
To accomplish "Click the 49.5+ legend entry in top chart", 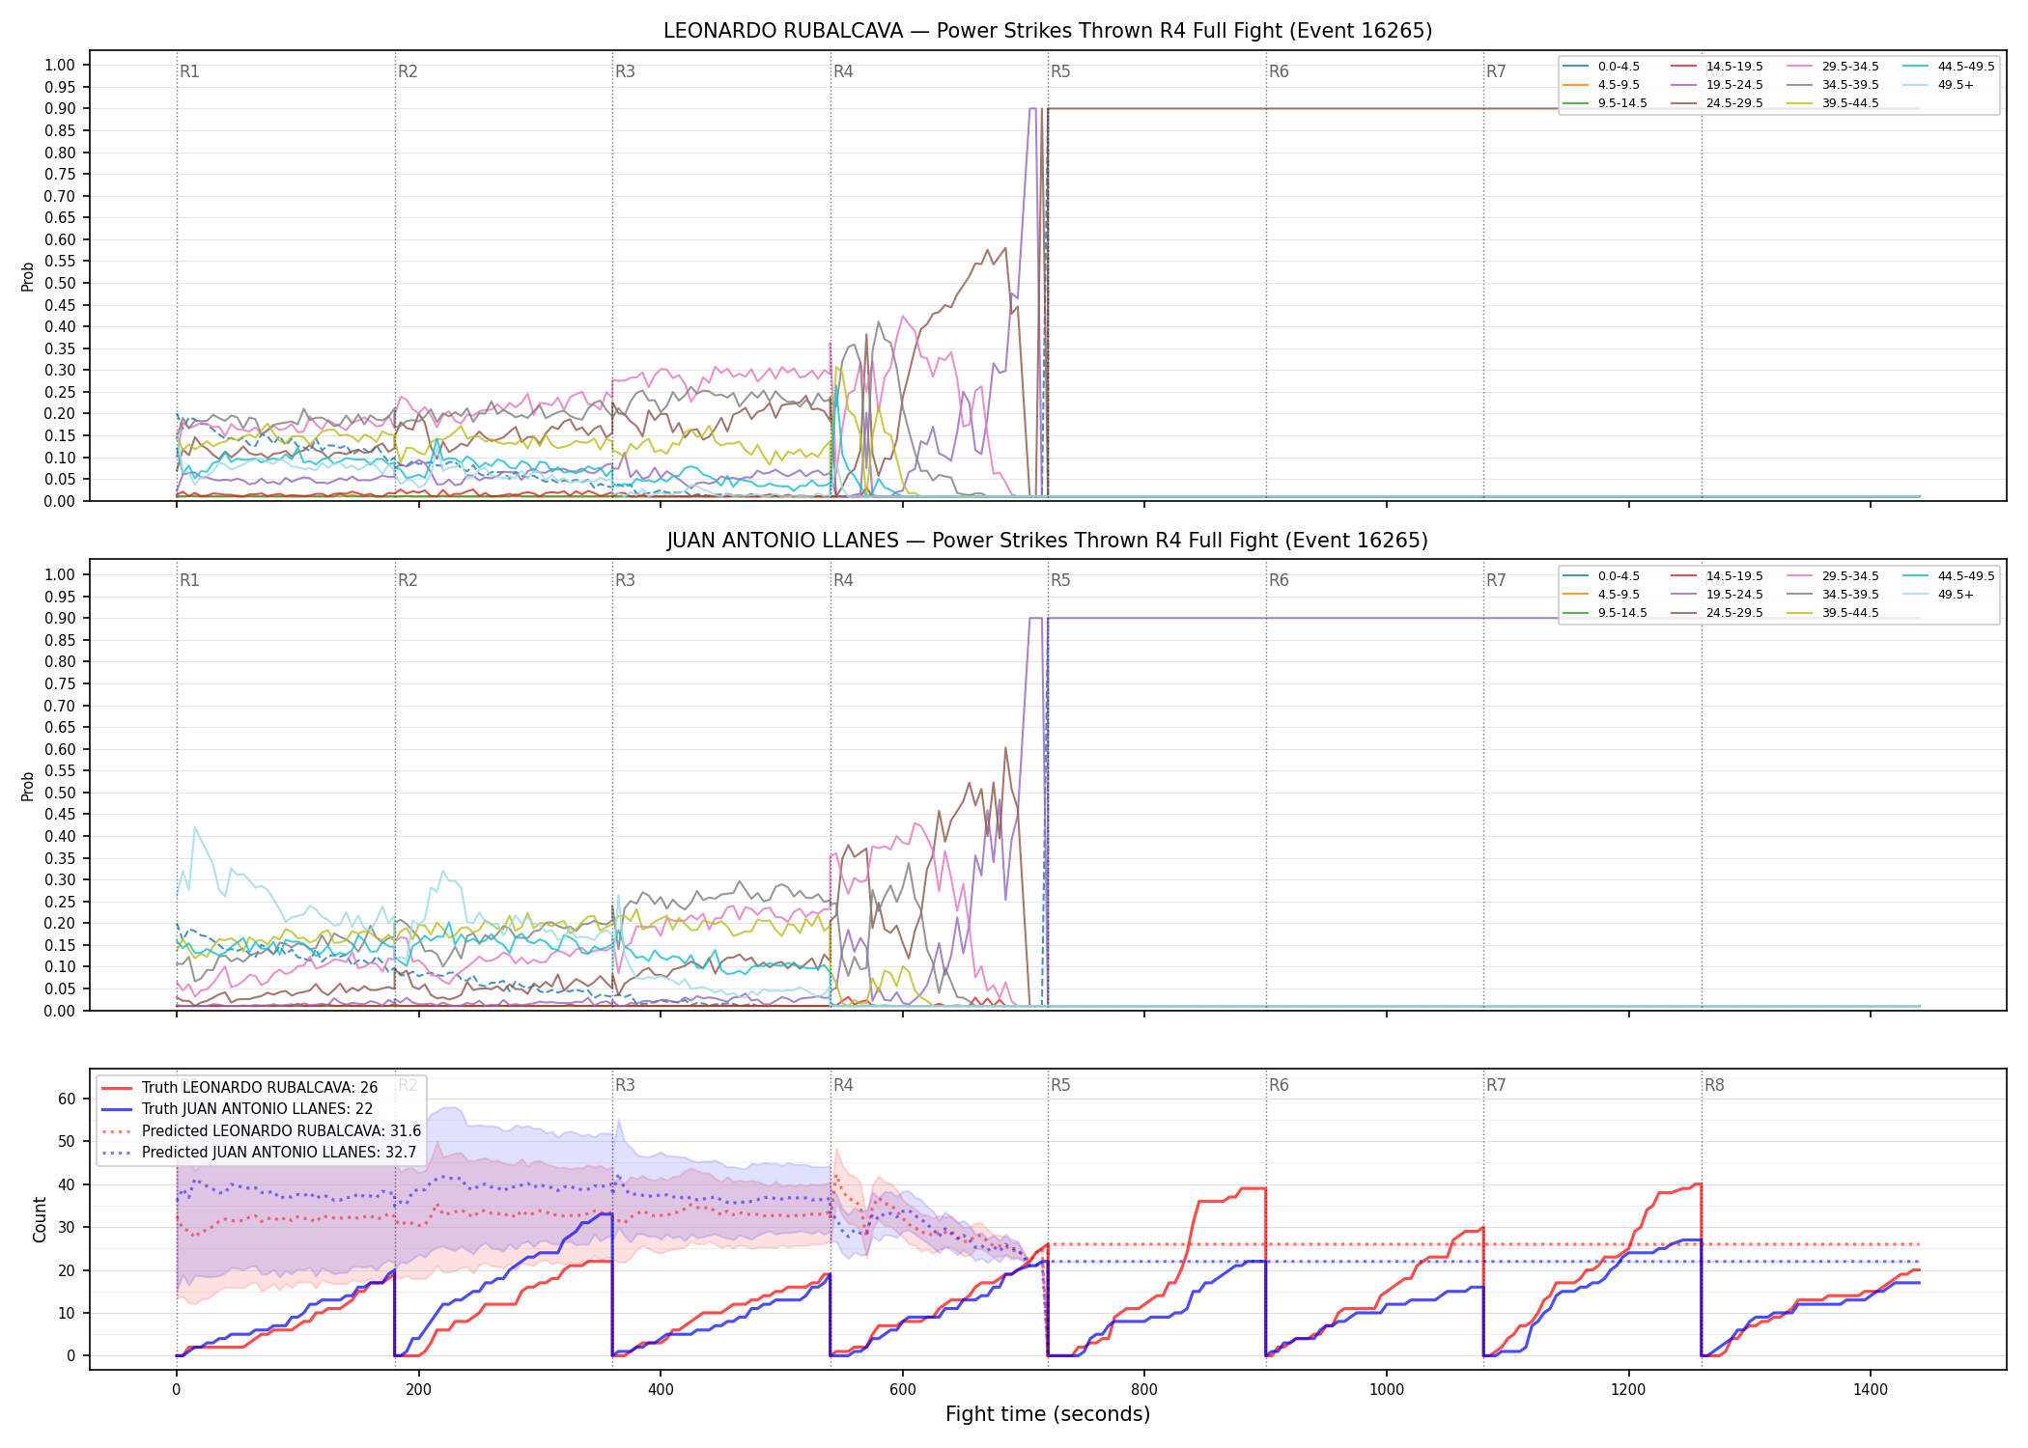I will coord(1938,85).
